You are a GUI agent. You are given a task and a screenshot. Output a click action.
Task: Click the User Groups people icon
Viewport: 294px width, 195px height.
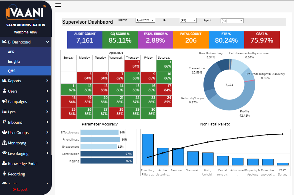click(4, 132)
